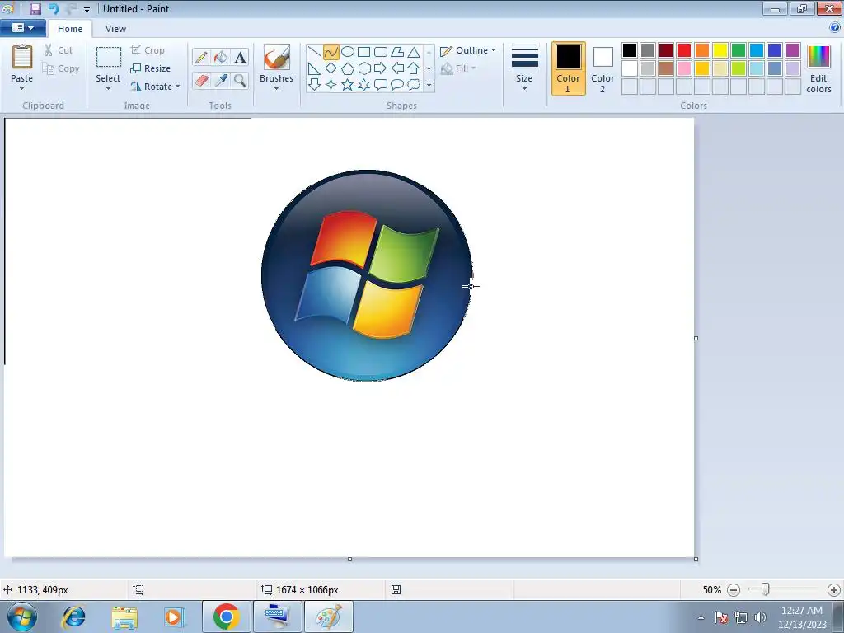Open the Rotate dropdown menu
Image resolution: width=844 pixels, height=633 pixels.
178,86
